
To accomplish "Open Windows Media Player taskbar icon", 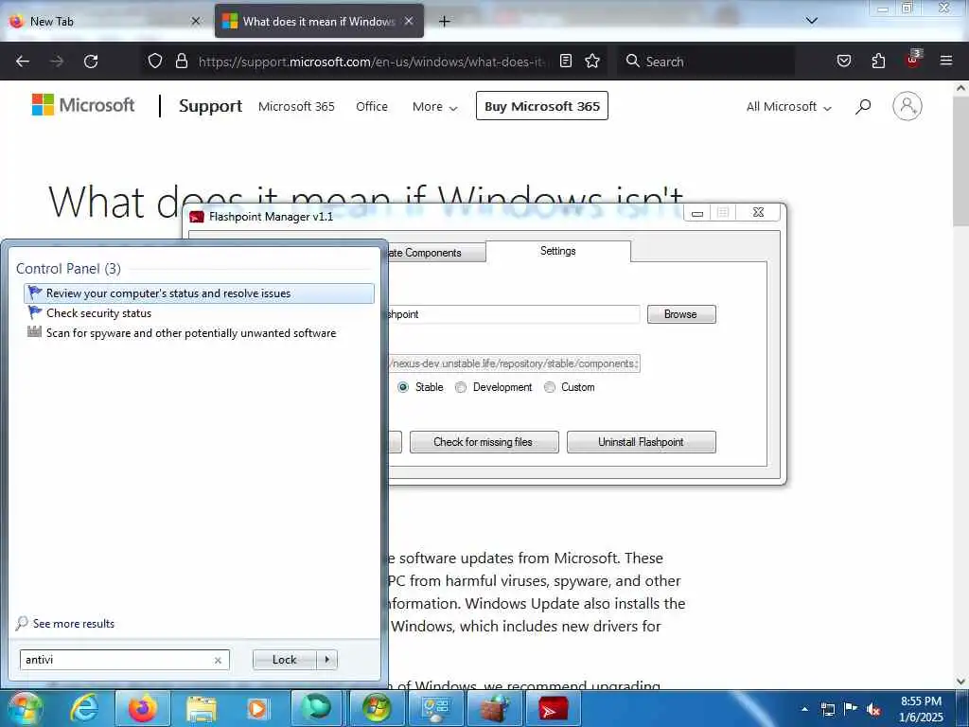I will click(257, 708).
